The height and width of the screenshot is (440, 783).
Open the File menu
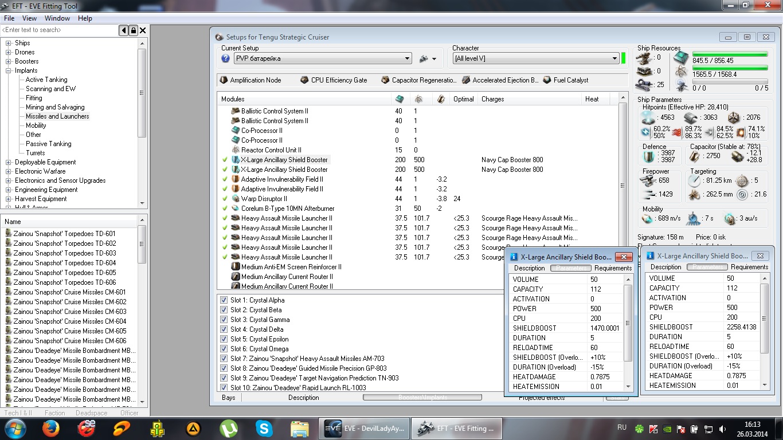click(9, 18)
